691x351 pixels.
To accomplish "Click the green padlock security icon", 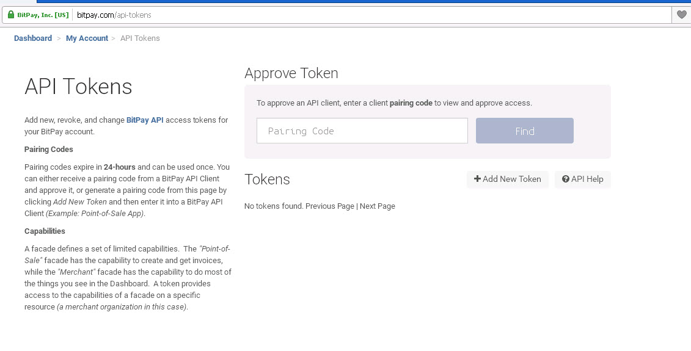I will point(11,15).
